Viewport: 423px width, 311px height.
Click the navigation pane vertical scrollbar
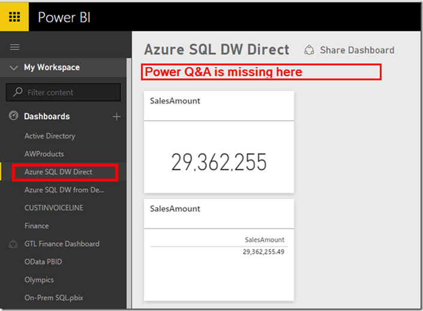coord(129,183)
